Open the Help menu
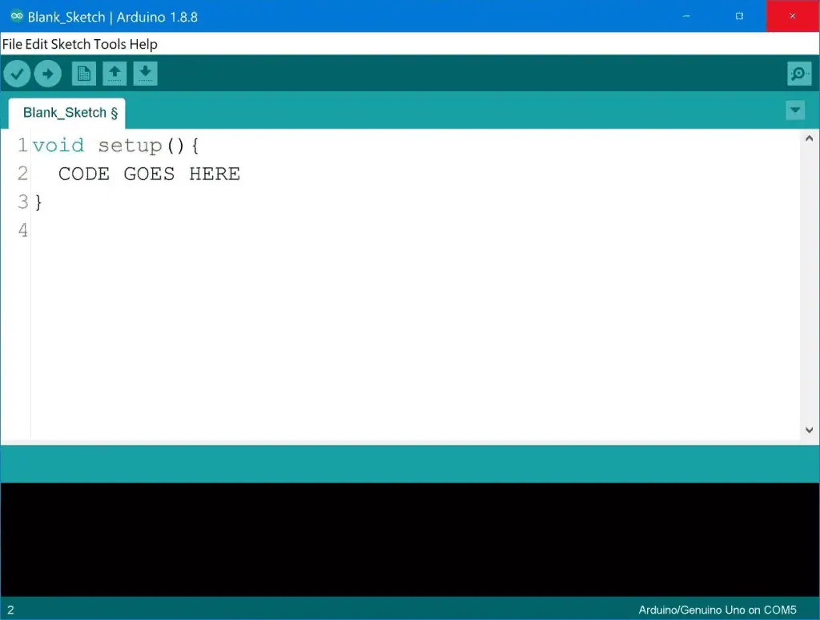The height and width of the screenshot is (620, 820). [x=143, y=44]
